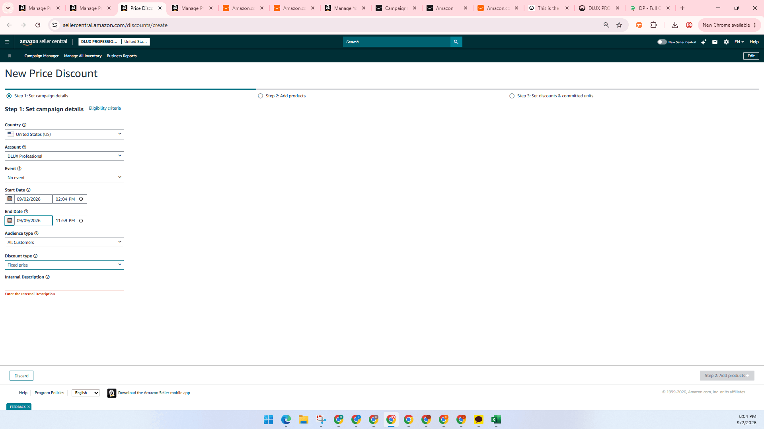The width and height of the screenshot is (764, 429).
Task: Open the Audience type dropdown
Action: click(x=64, y=242)
